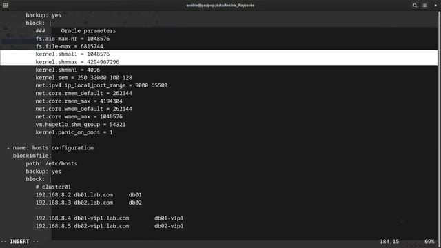Click the 'vm.hugetlb_shm_group = 54321' line

[x=81, y=125]
